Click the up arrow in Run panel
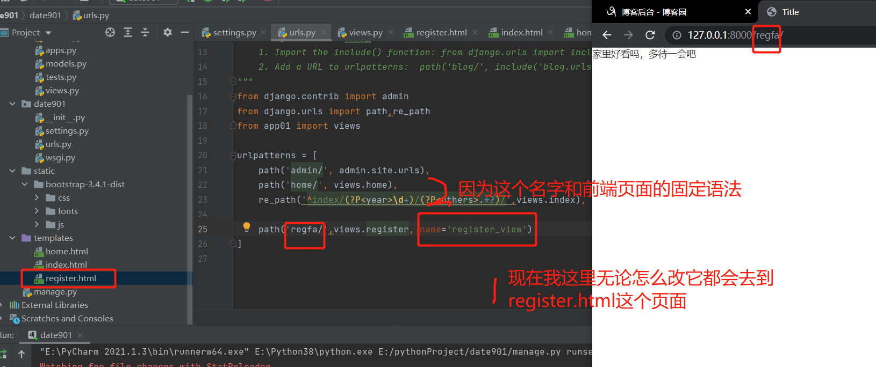The height and width of the screenshot is (367, 876). 21,354
